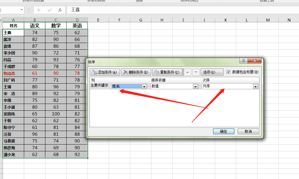The image size is (299, 179).
Task: Open sort Options (选项) button
Action: tap(212, 72)
